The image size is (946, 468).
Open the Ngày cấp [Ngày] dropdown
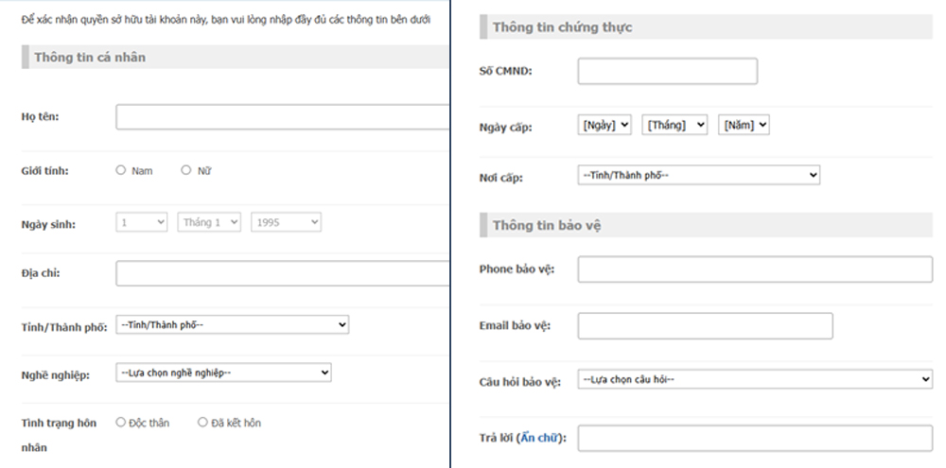[x=604, y=125]
